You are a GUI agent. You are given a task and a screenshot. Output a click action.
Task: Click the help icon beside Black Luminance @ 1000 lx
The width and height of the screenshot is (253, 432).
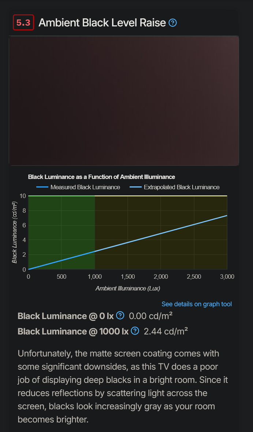(x=135, y=331)
